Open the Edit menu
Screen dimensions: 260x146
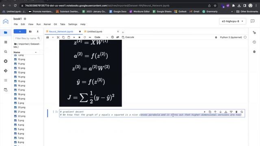coord(23,24)
